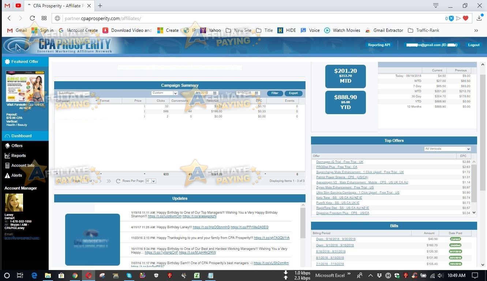
Task: Click the account manager email link
Action: point(22,237)
